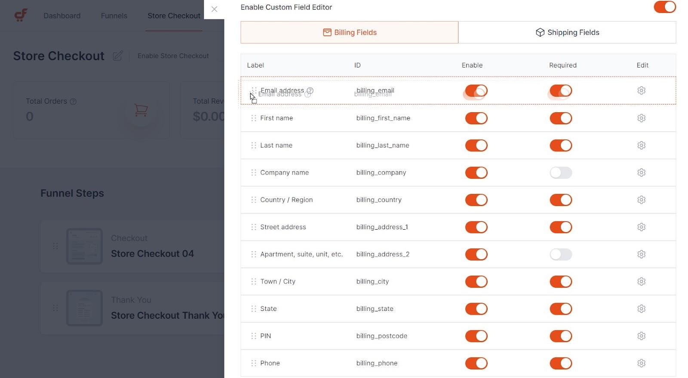
Task: Click billing_postcode ID text
Action: tap(381, 336)
